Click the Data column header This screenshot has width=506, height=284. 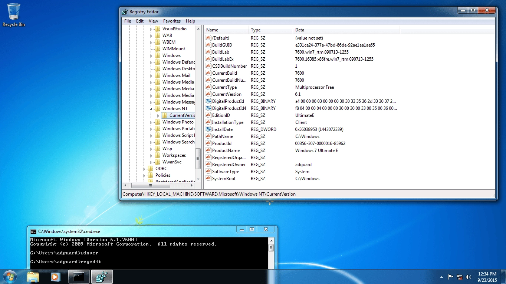346,30
